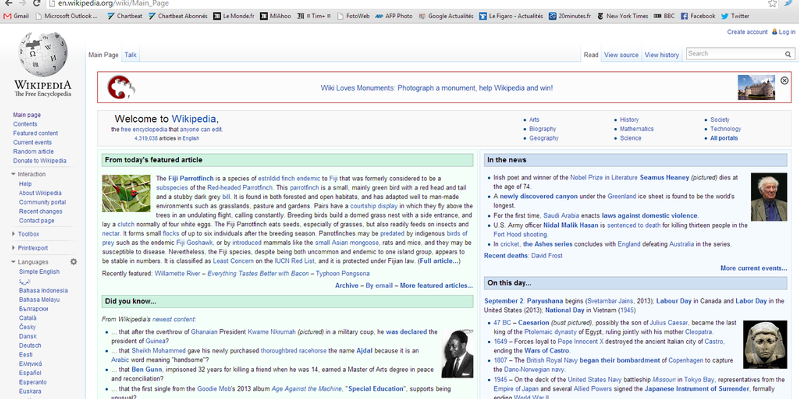Open the Wiki Loves Monuments banner link
Viewport: 799px width, 399px height.
437,88
